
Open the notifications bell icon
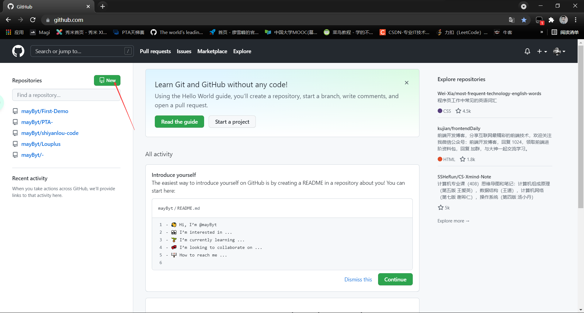tap(527, 51)
